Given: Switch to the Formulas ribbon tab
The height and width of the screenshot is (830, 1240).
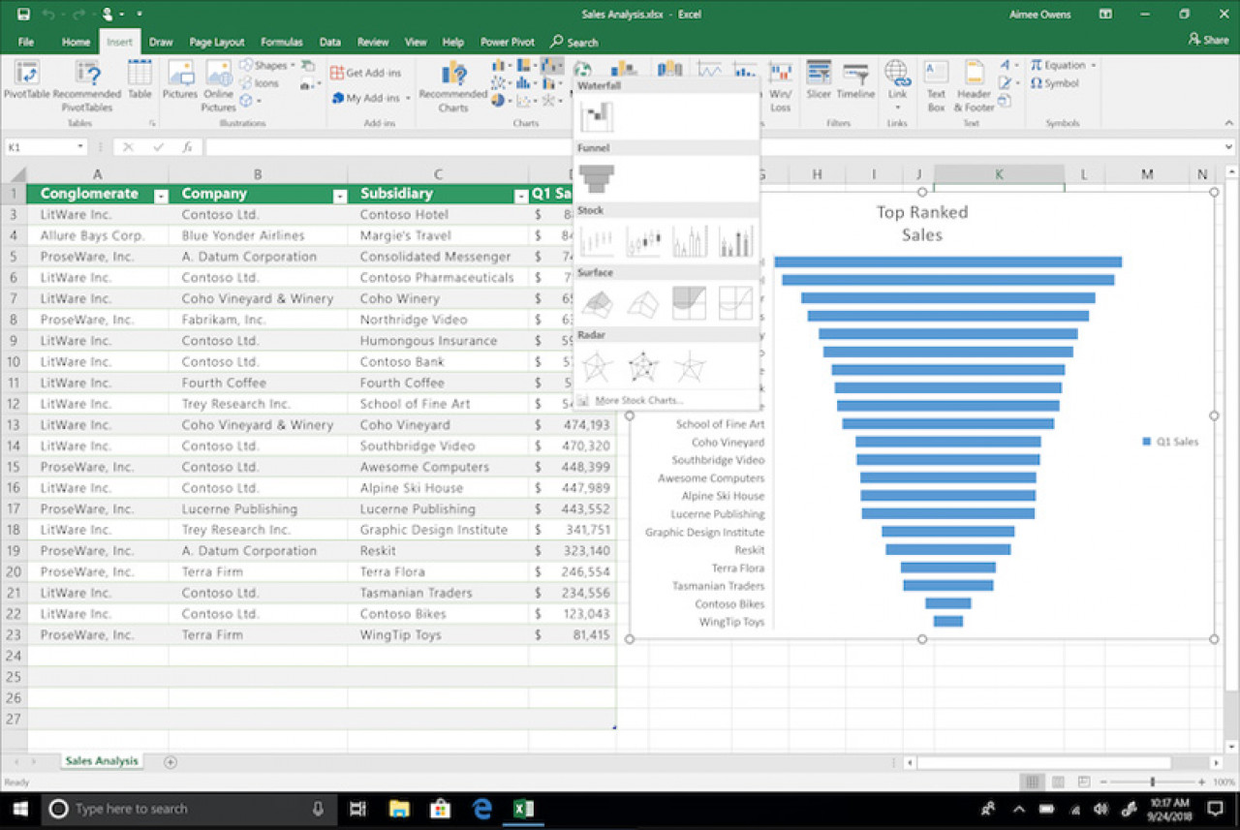Looking at the screenshot, I should [x=281, y=42].
